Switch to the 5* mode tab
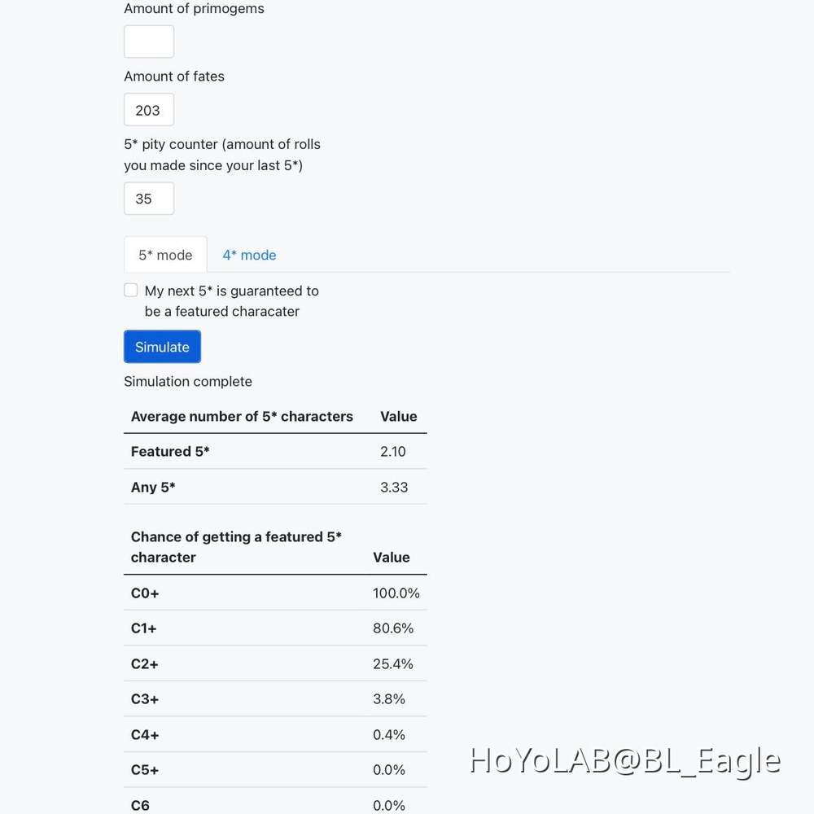Viewport: 814px width, 814px height. point(165,255)
